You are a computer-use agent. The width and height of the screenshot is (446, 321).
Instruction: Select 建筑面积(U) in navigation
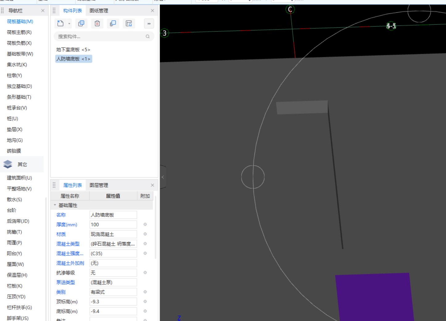19,178
